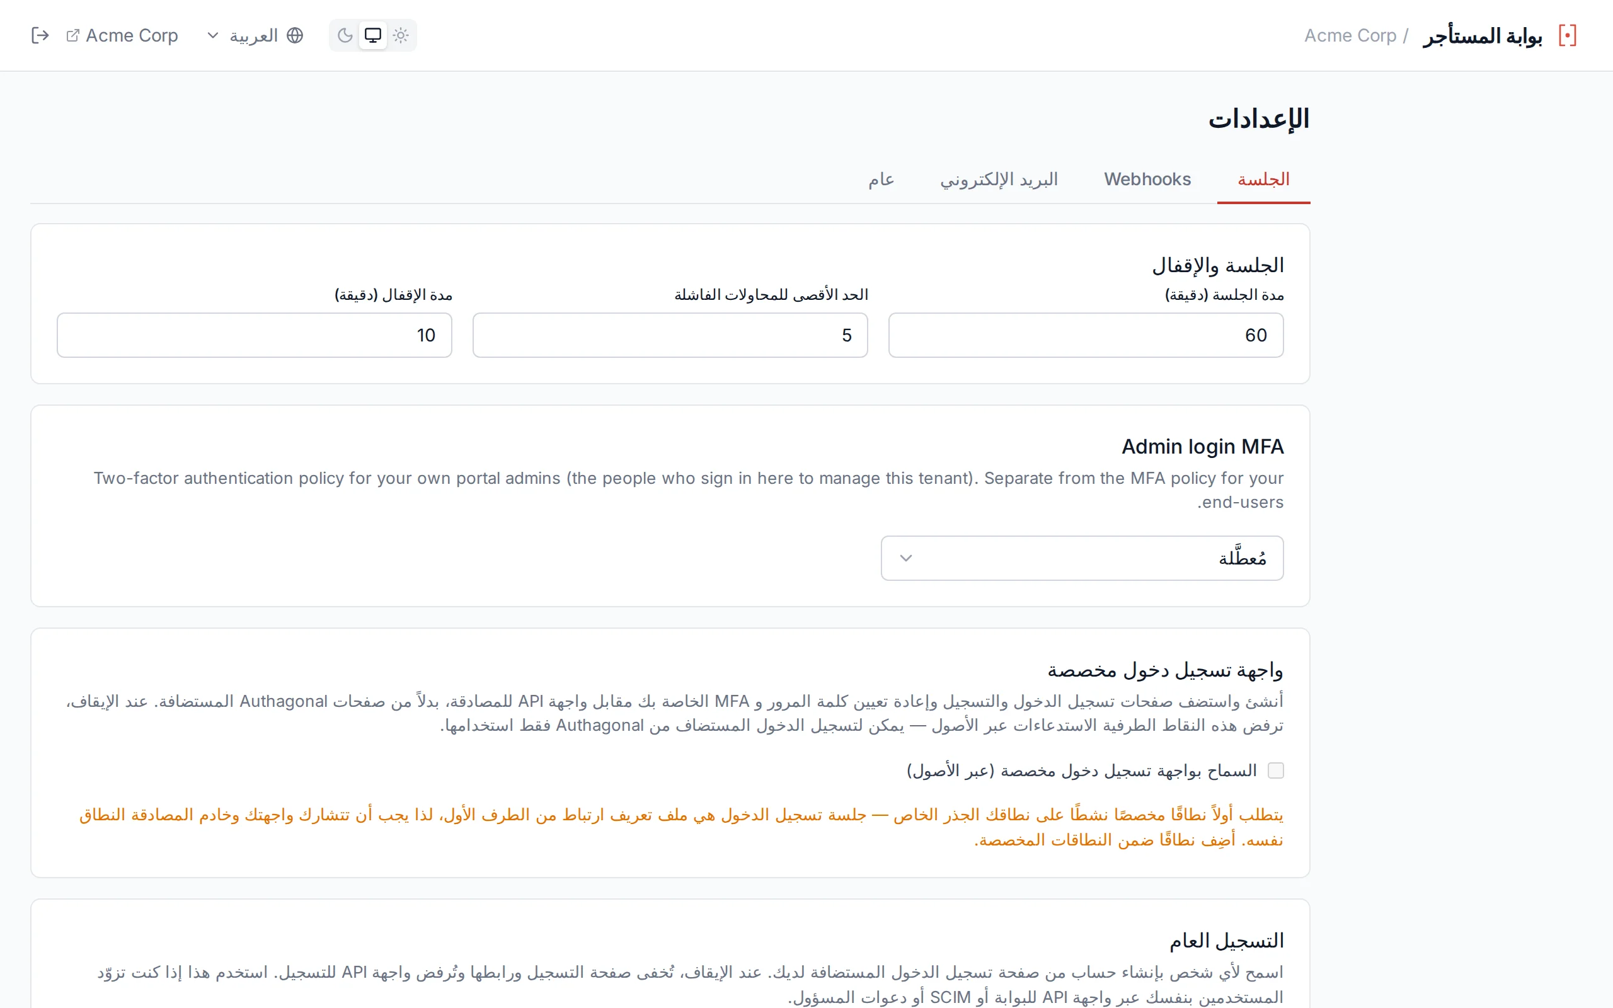Viewport: 1613px width, 1008px height.
Task: Click the الإعدادات page heading
Action: (x=1259, y=119)
